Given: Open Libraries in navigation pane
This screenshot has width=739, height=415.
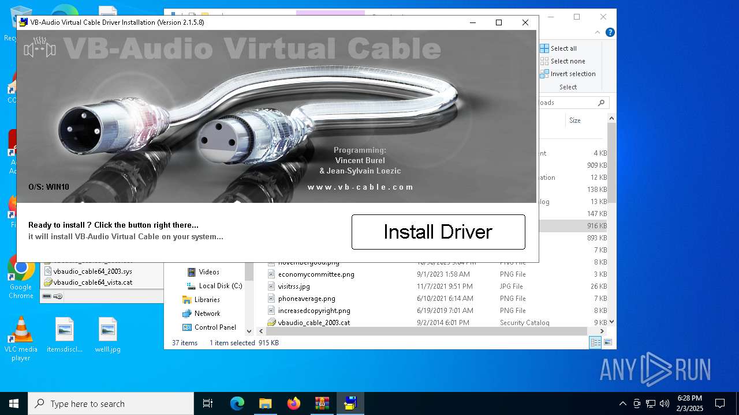Looking at the screenshot, I should [201, 300].
